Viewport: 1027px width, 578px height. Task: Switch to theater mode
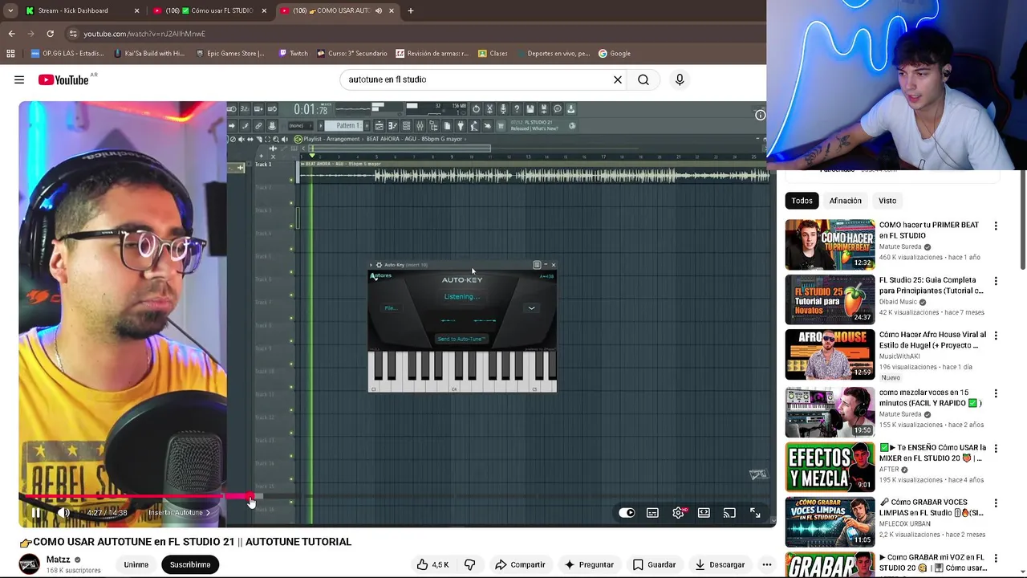704,513
